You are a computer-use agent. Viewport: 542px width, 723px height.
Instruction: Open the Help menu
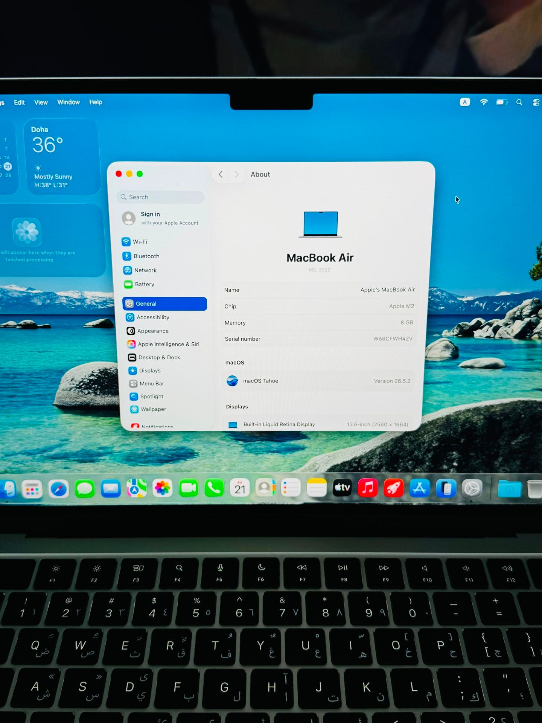[96, 102]
